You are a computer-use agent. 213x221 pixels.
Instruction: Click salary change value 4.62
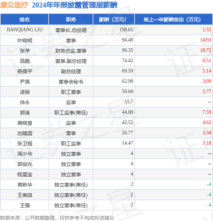(207, 122)
